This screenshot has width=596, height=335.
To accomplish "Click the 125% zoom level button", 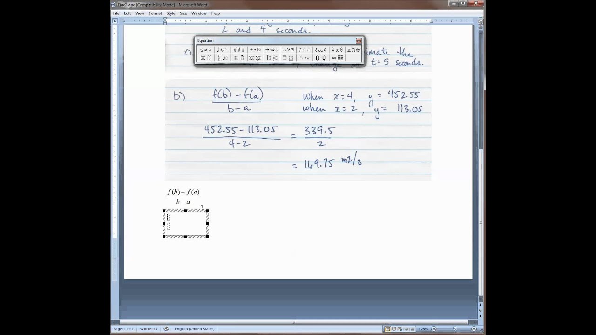I will point(423,329).
